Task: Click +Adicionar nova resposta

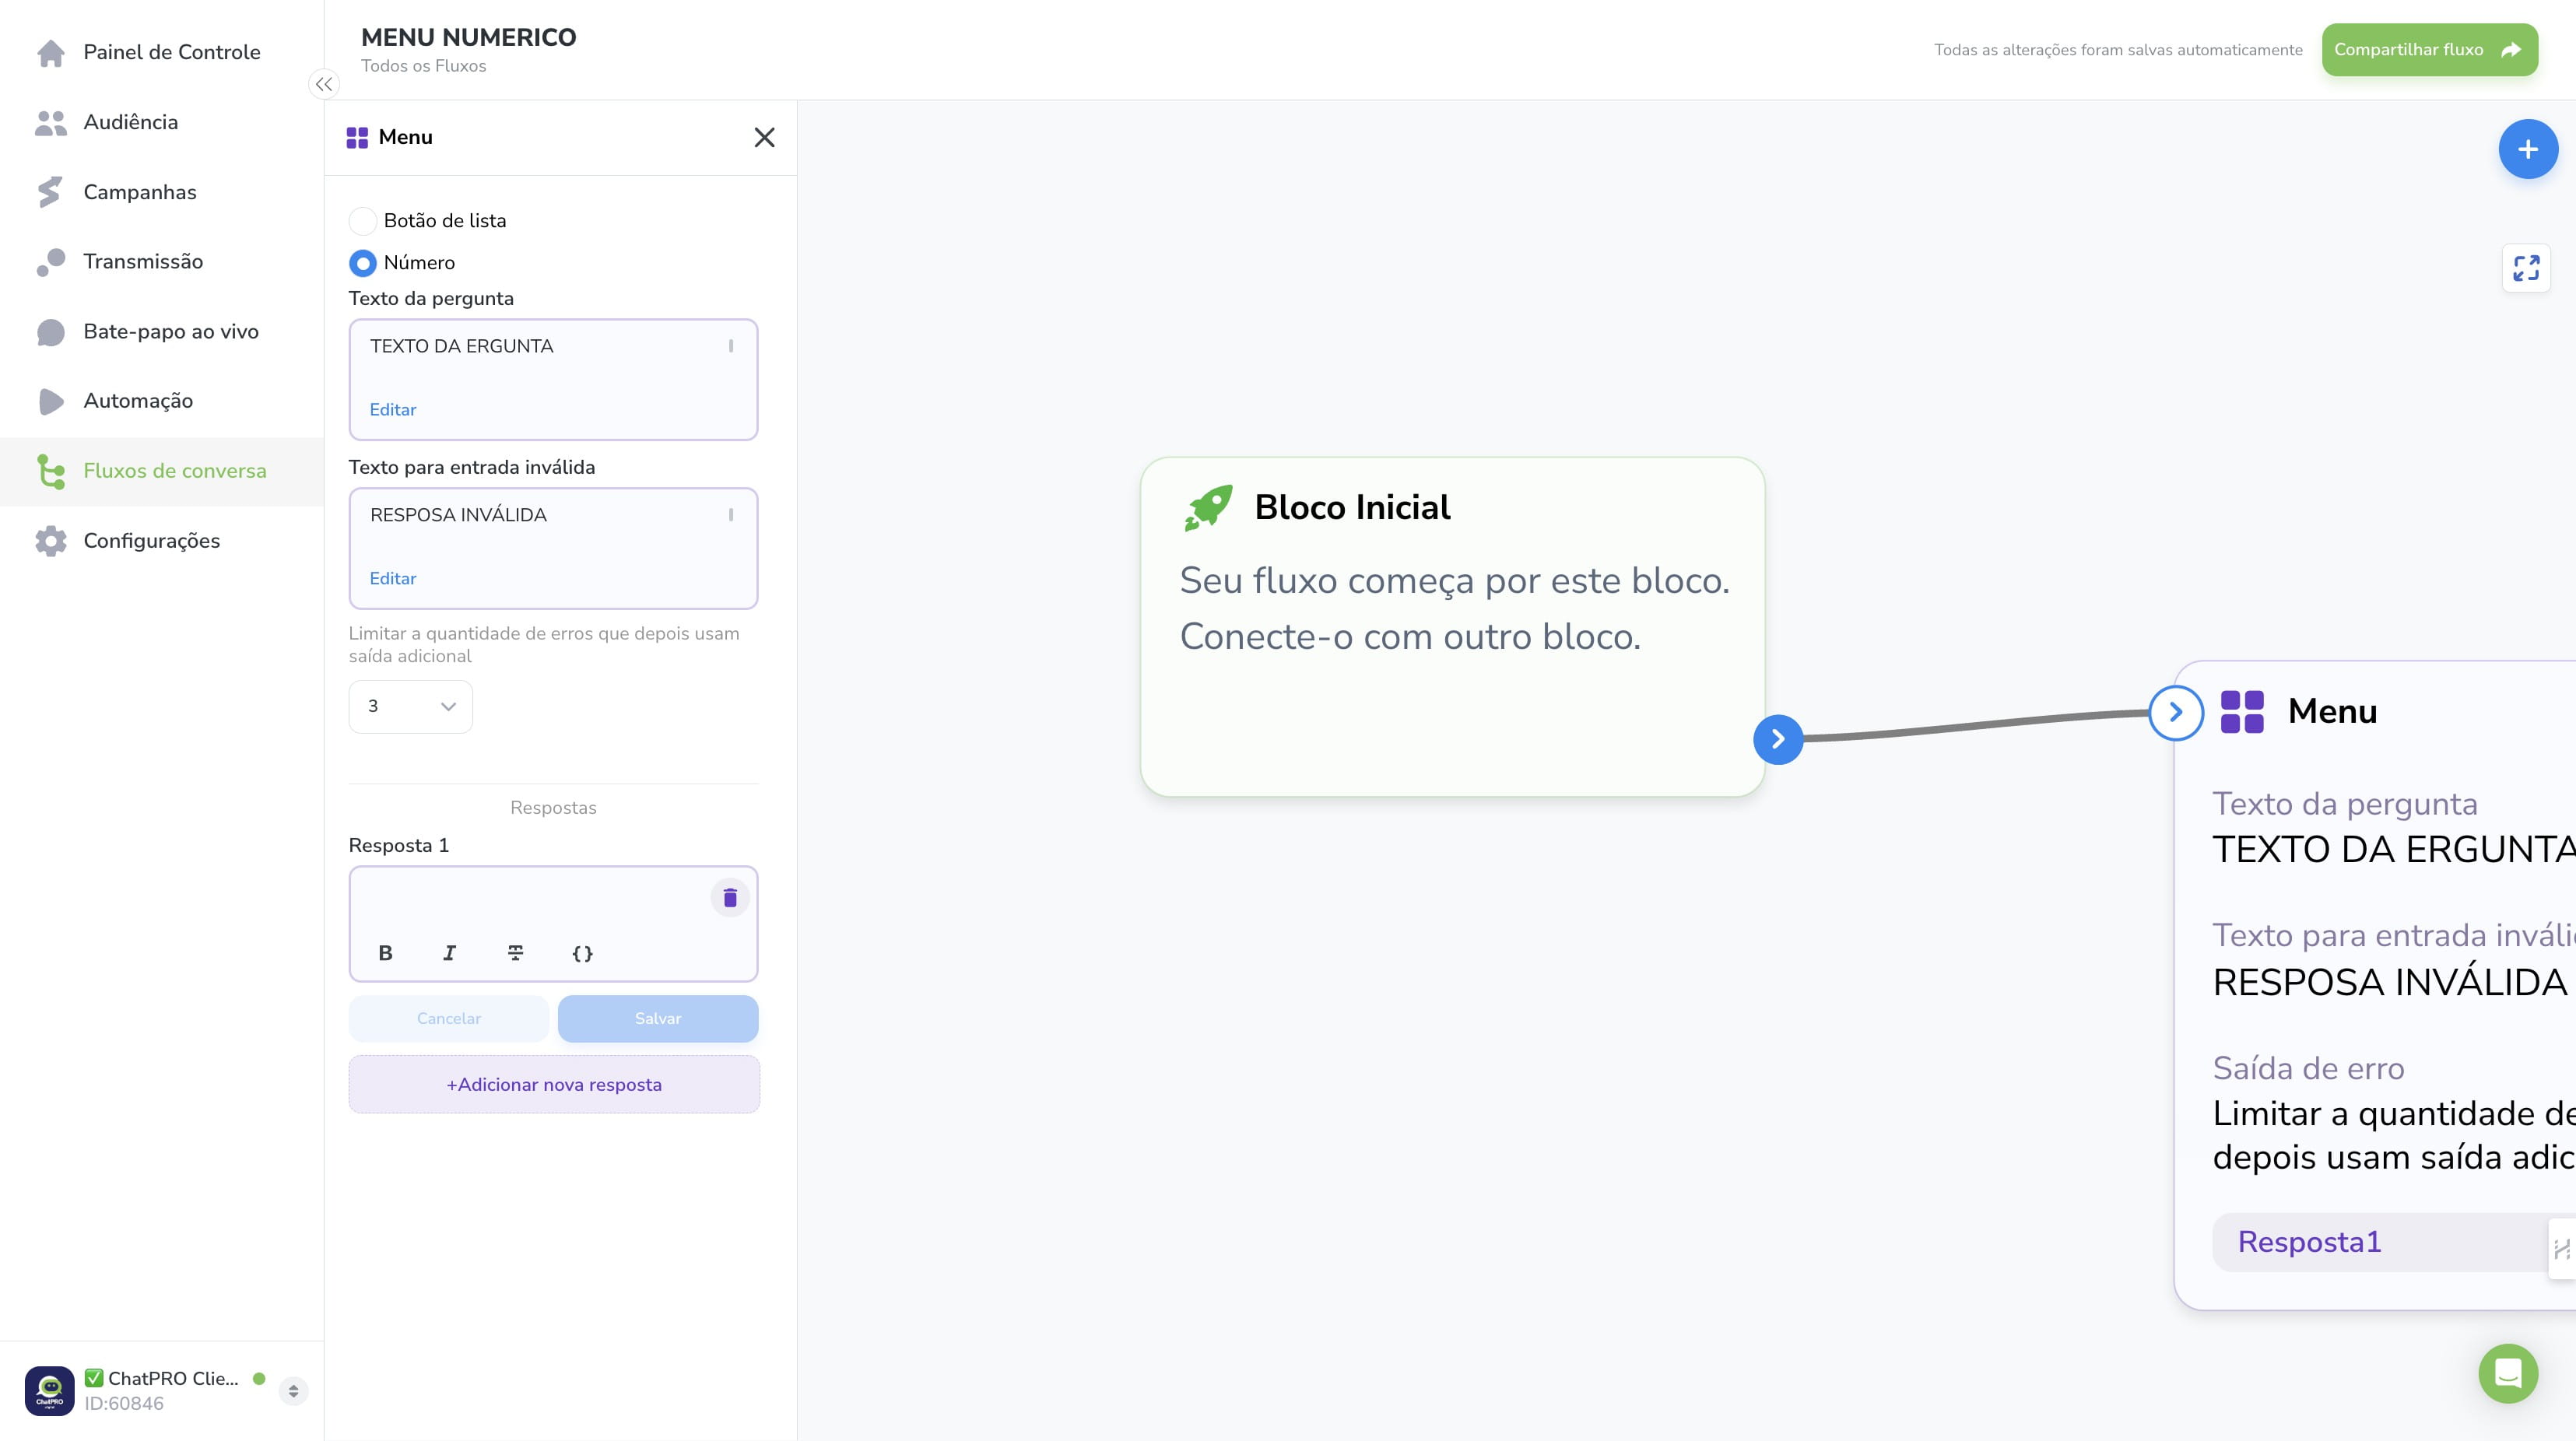Action: click(x=554, y=1084)
